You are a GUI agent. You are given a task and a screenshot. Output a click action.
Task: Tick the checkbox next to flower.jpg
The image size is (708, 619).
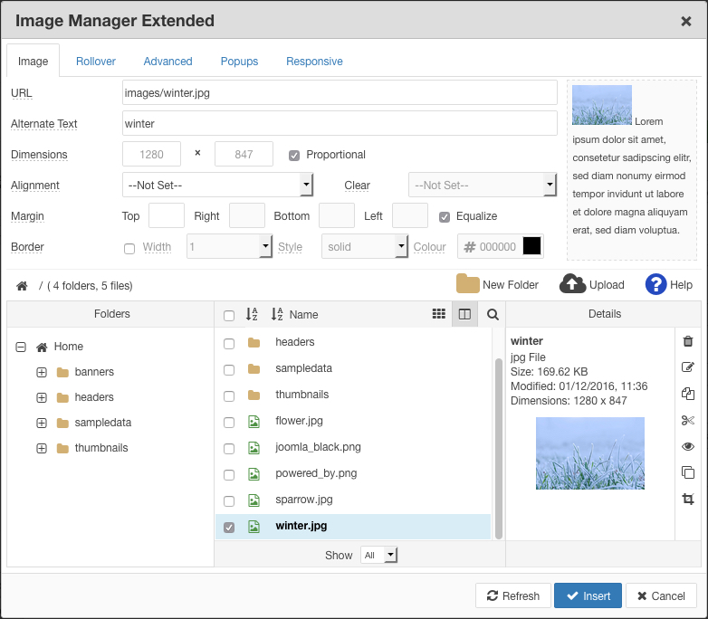[229, 422]
